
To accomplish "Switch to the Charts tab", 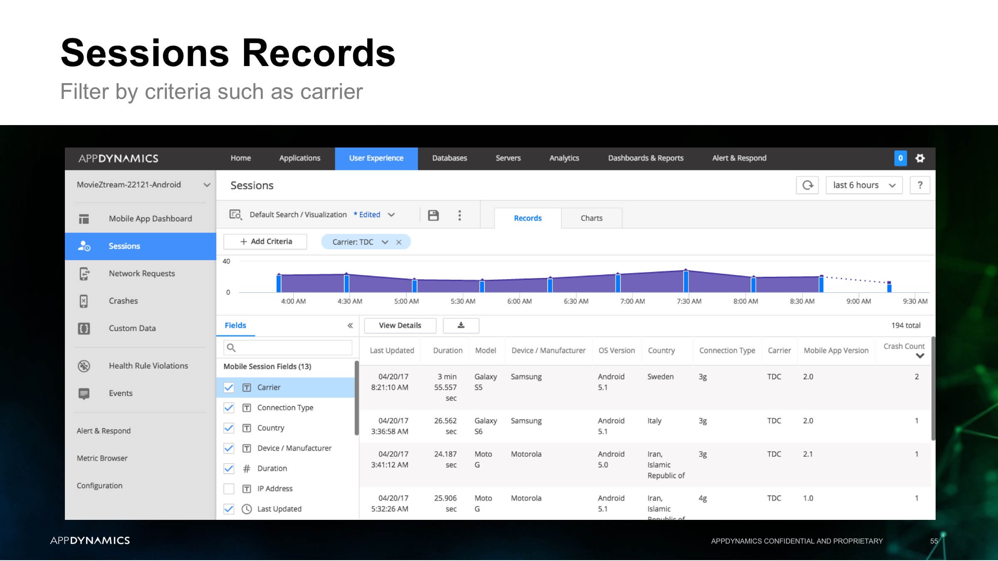I will (x=592, y=218).
